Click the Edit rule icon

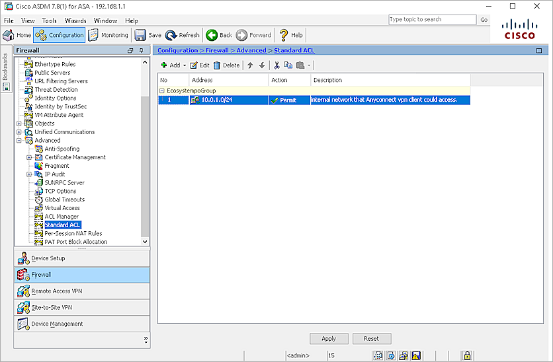(194, 65)
